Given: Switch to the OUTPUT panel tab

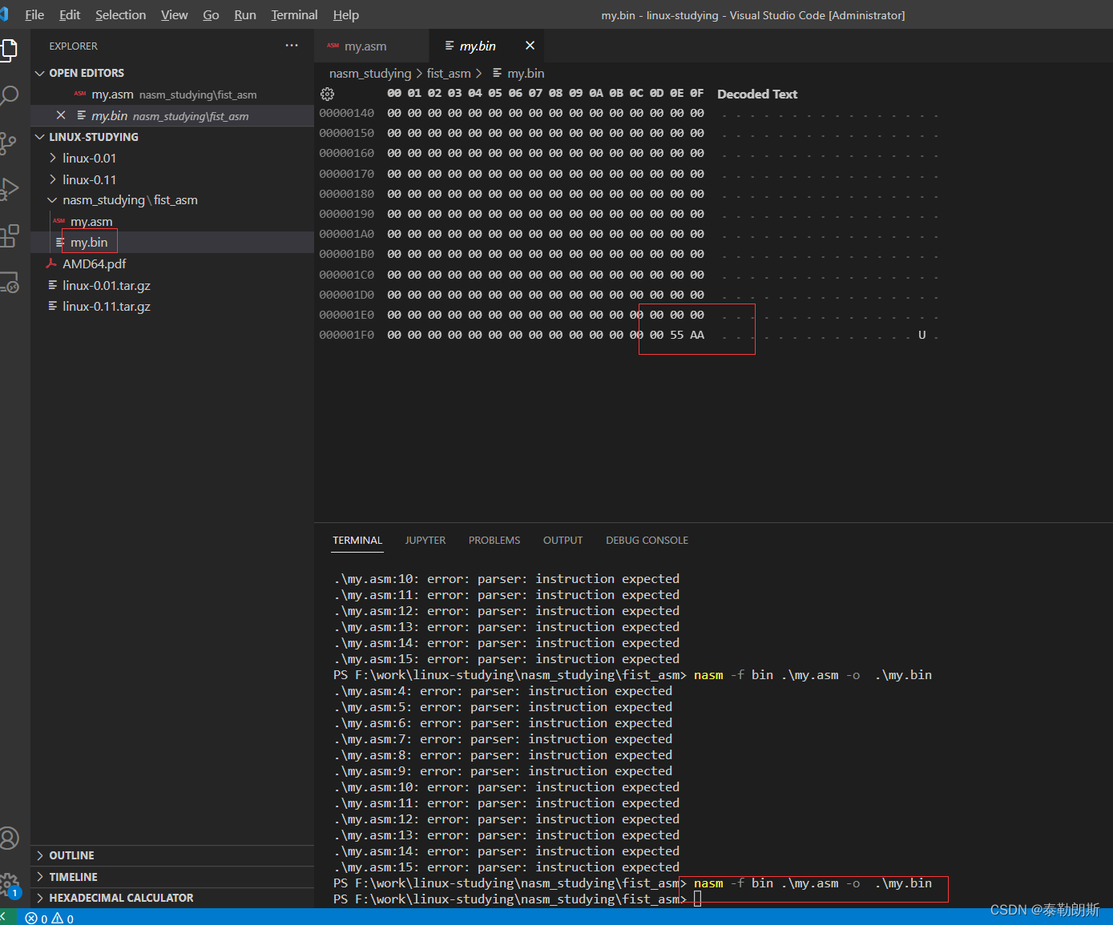Looking at the screenshot, I should [x=563, y=540].
